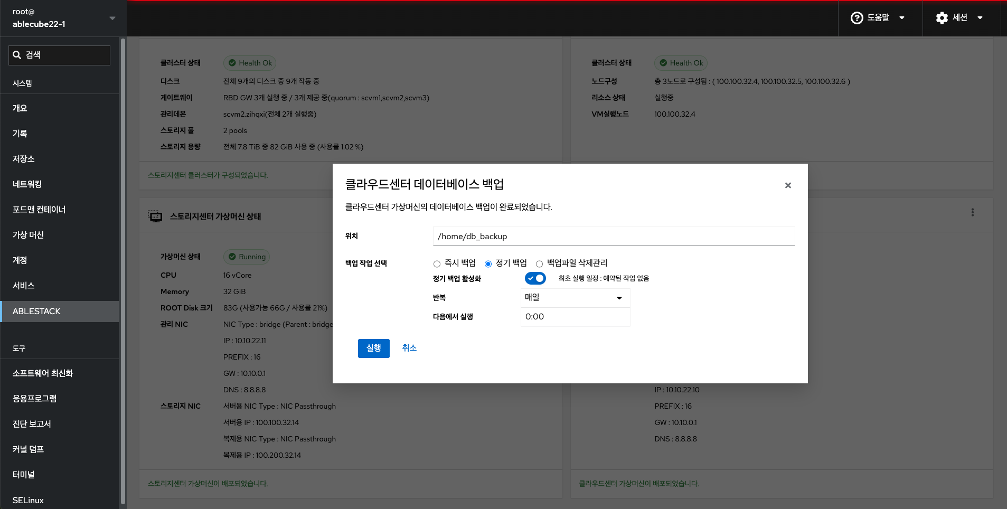Click the help question-mark icon
The height and width of the screenshot is (509, 1007).
pyautogui.click(x=857, y=18)
